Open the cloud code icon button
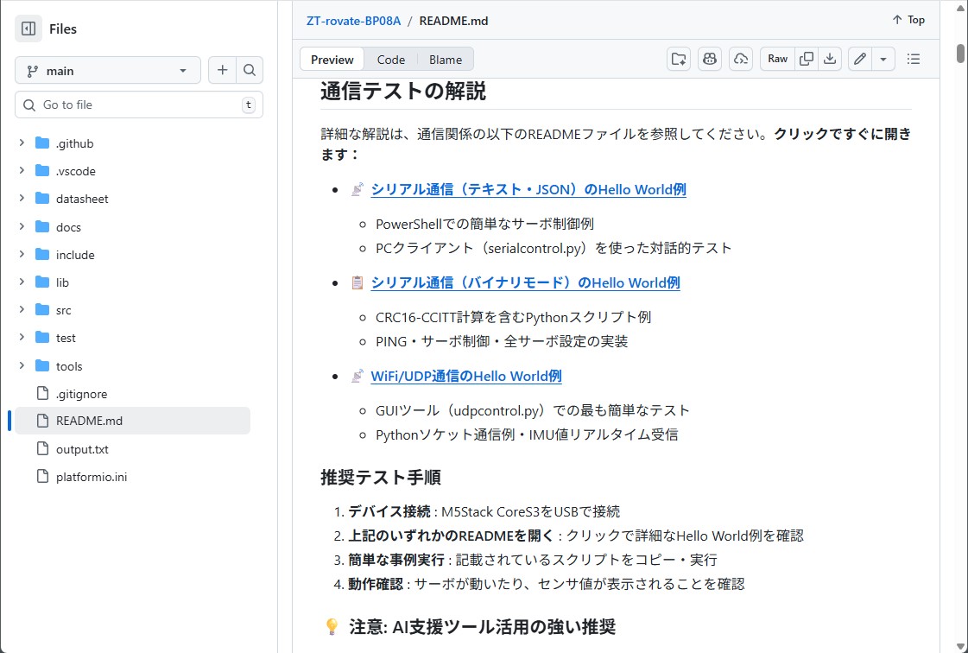The image size is (968, 653). [740, 59]
